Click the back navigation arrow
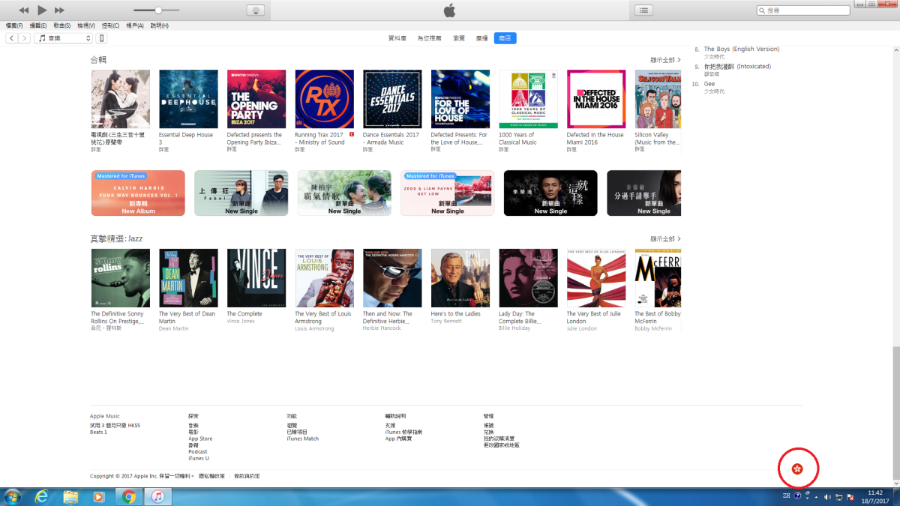Viewport: 900px width, 506px height. click(12, 38)
